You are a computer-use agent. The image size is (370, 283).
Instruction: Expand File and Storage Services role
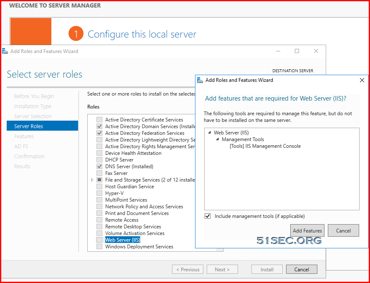click(x=92, y=180)
